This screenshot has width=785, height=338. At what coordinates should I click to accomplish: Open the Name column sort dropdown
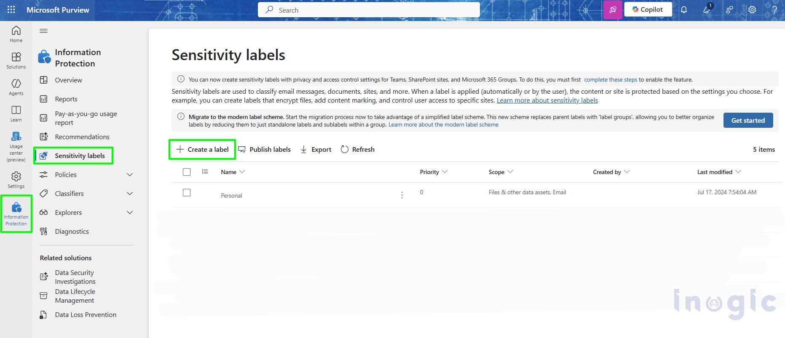coord(242,172)
